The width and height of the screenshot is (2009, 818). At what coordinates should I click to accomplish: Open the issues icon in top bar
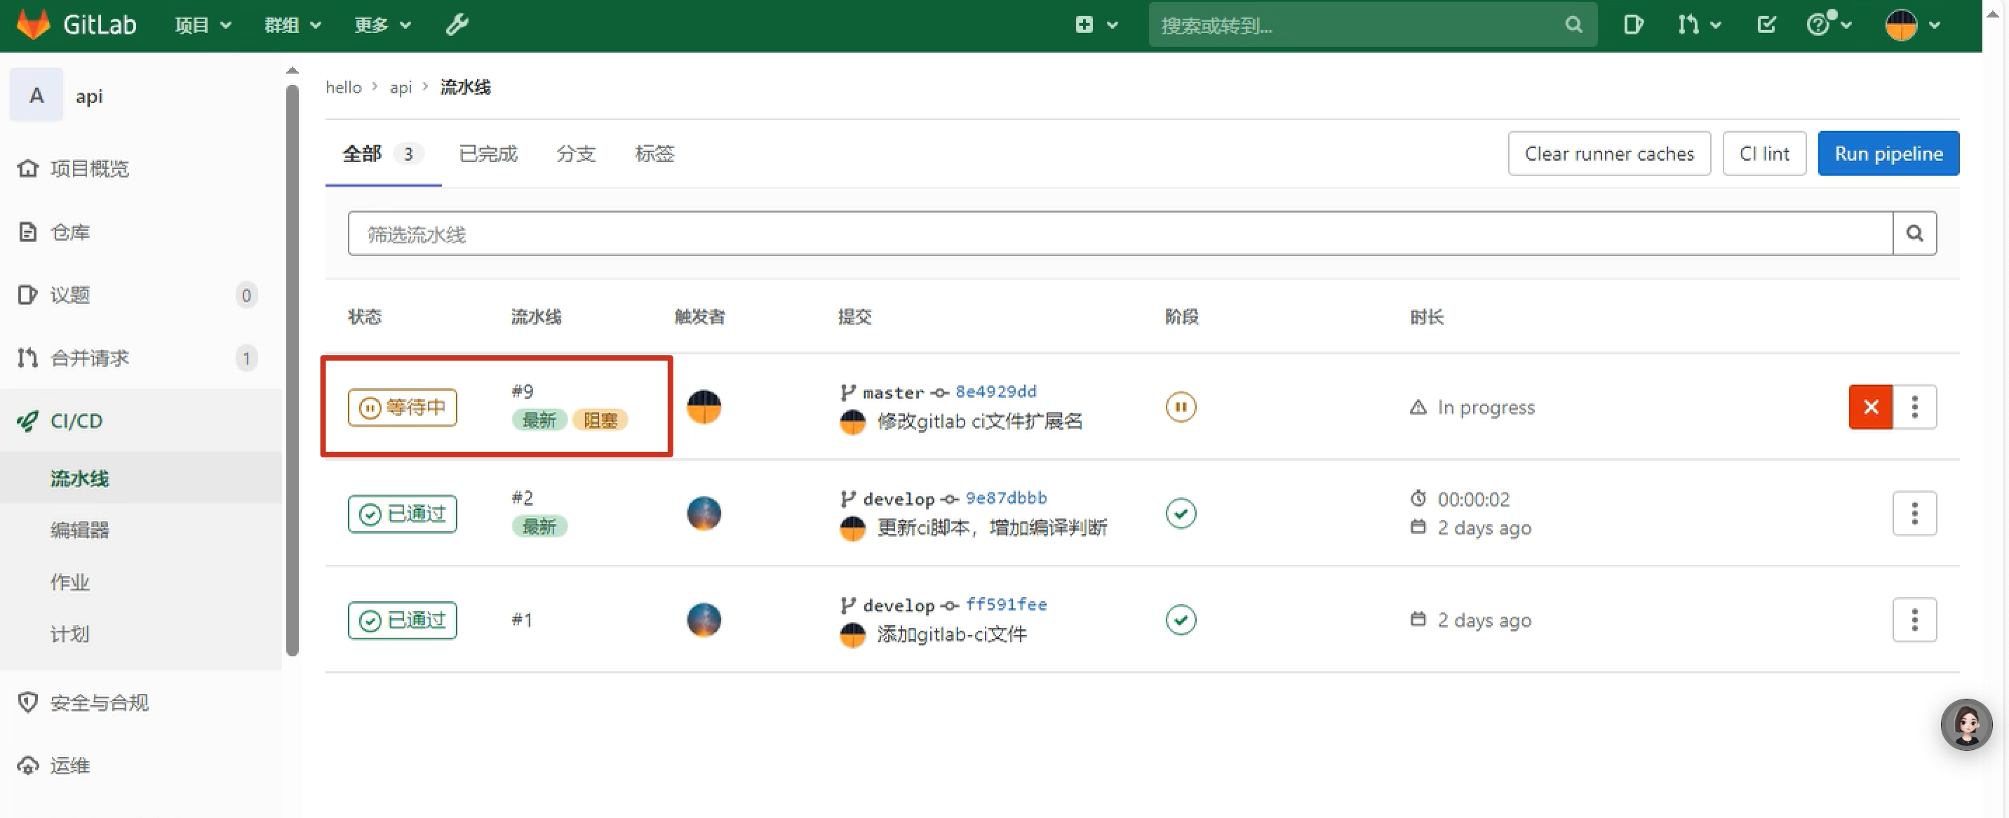tap(1632, 25)
